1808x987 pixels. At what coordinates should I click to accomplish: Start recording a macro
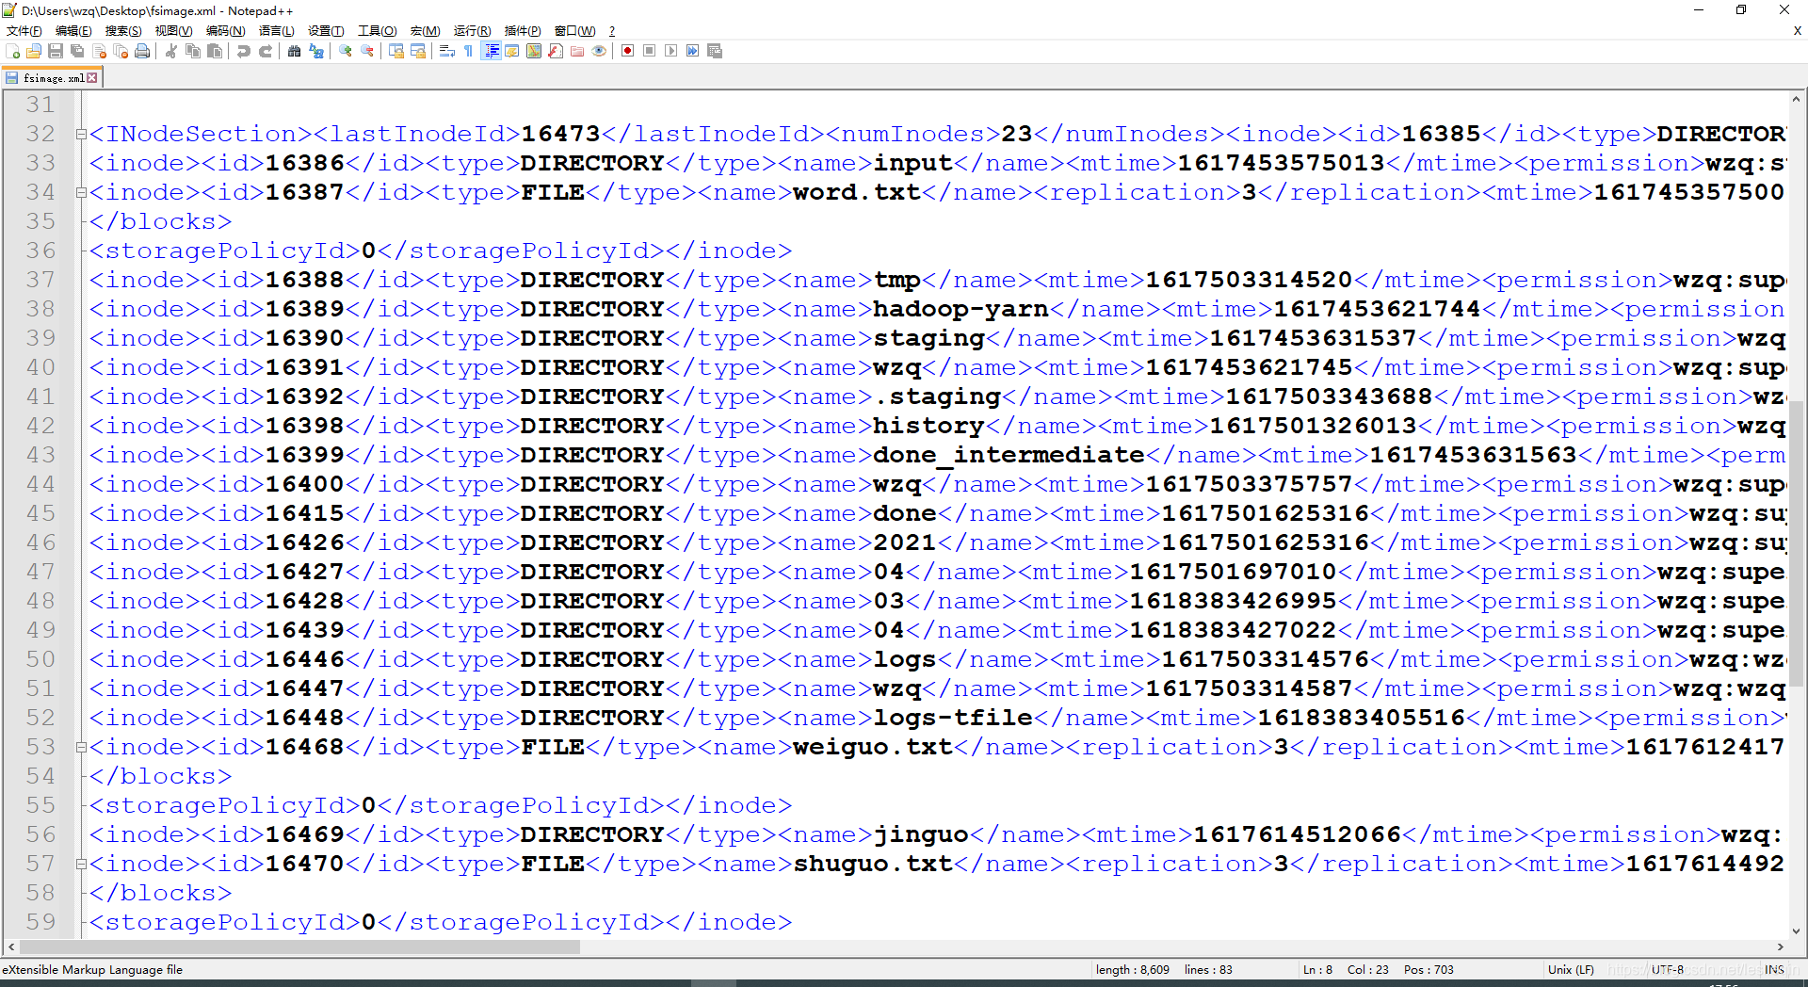click(x=628, y=51)
